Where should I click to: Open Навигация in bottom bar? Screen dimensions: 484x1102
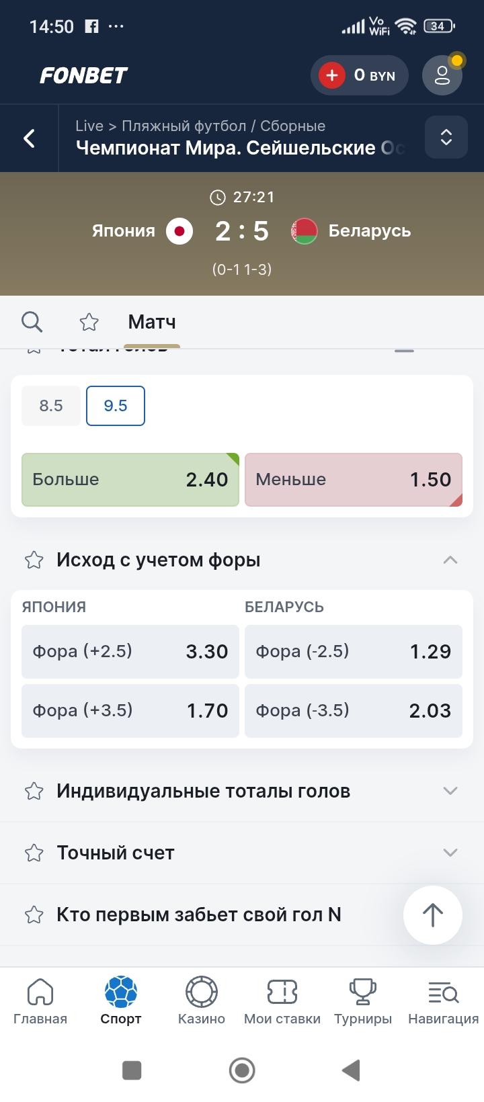point(443,1001)
